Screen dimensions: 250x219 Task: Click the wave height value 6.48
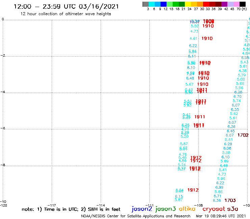[x=190, y=78]
